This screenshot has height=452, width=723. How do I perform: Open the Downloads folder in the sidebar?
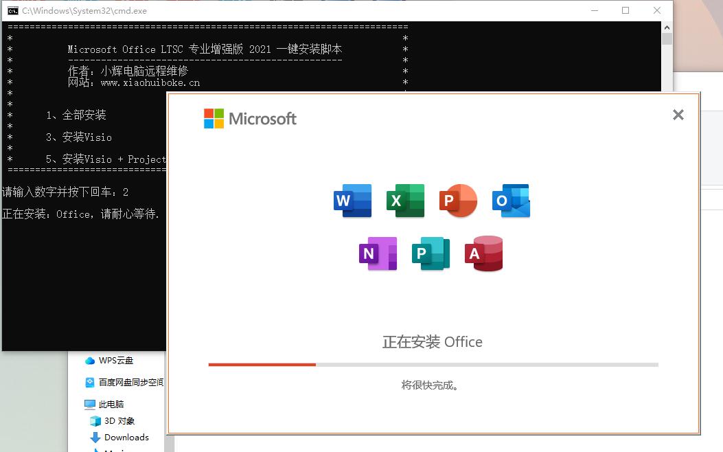126,438
